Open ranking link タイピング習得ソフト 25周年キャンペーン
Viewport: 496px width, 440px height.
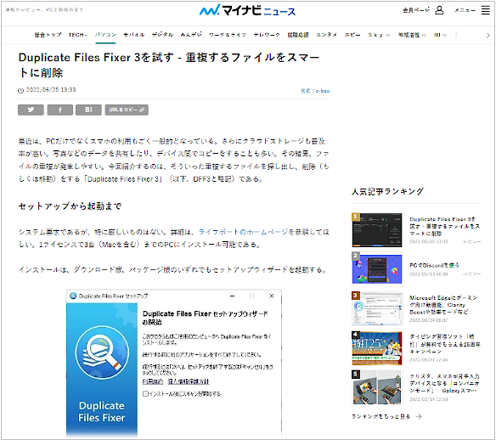pos(445,344)
